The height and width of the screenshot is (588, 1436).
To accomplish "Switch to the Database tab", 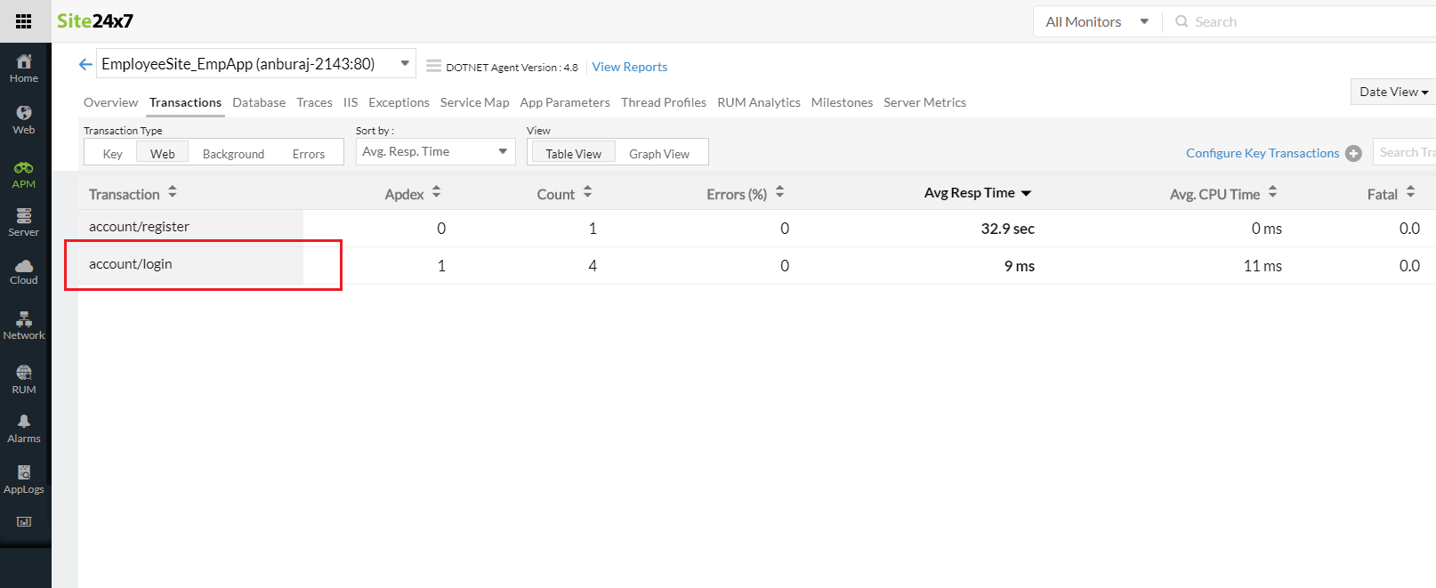I will (x=259, y=102).
